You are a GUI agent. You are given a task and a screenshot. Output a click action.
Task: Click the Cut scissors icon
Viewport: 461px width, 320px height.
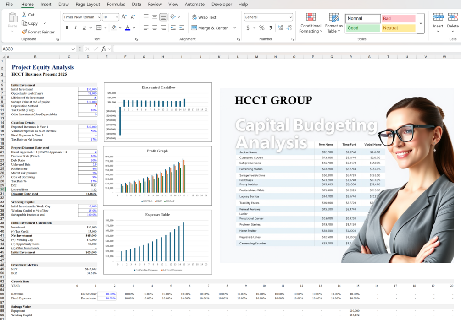click(24, 14)
